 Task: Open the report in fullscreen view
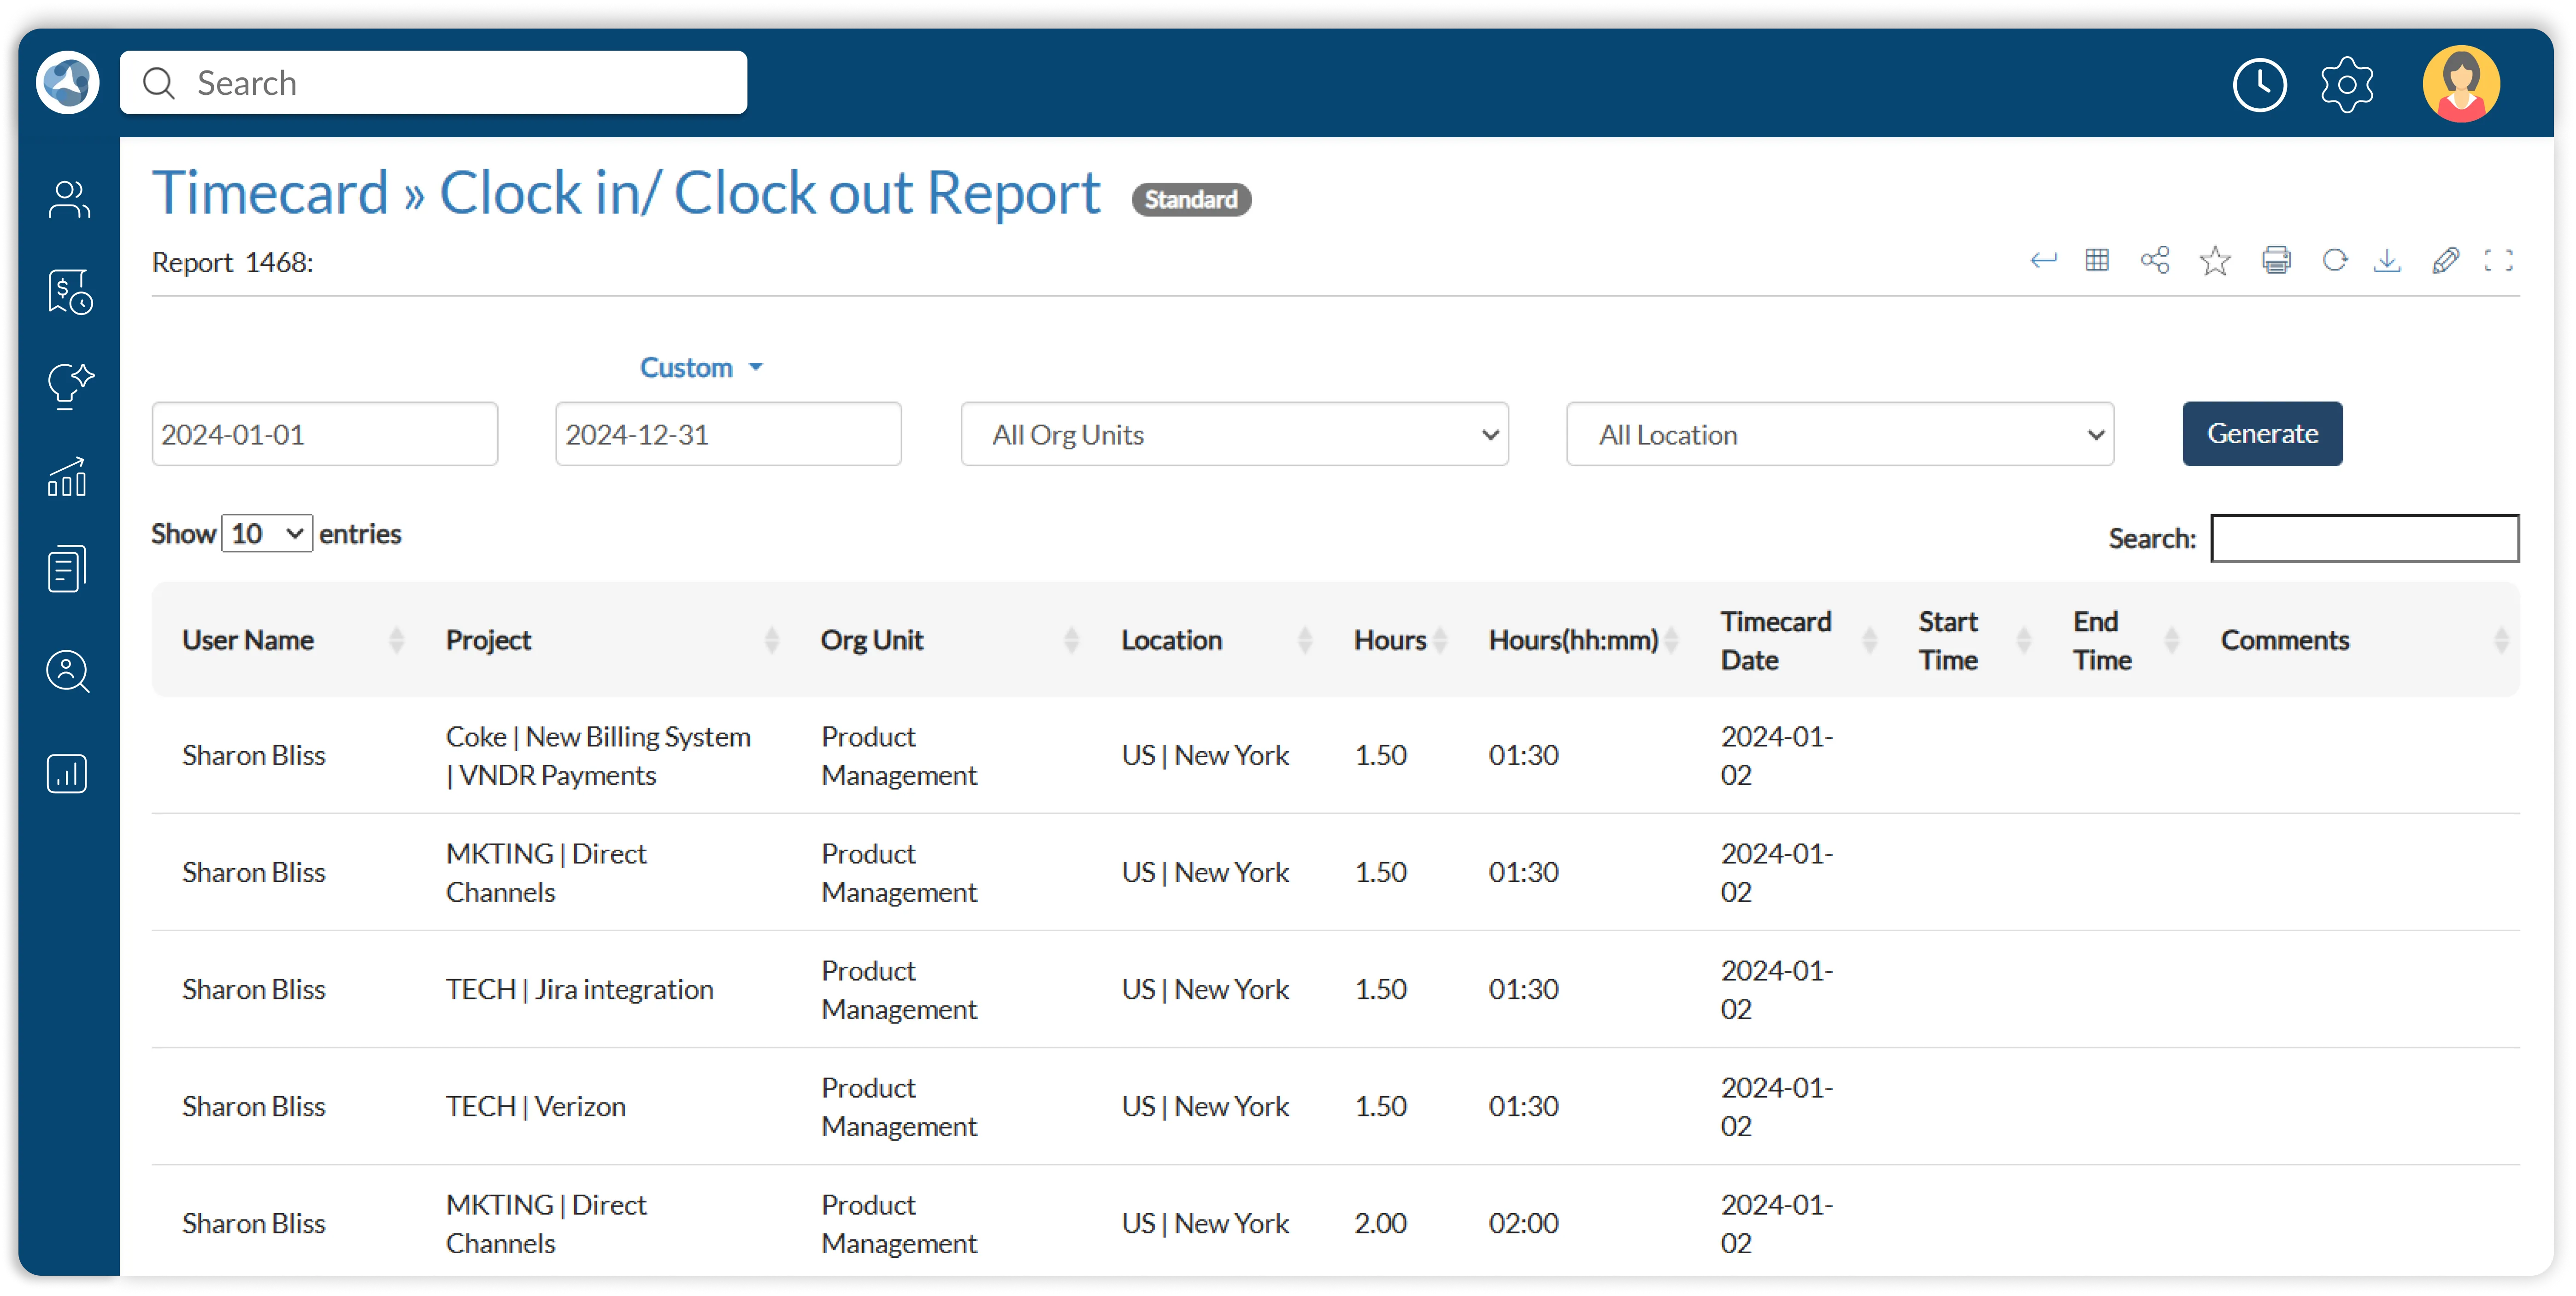pos(2500,260)
